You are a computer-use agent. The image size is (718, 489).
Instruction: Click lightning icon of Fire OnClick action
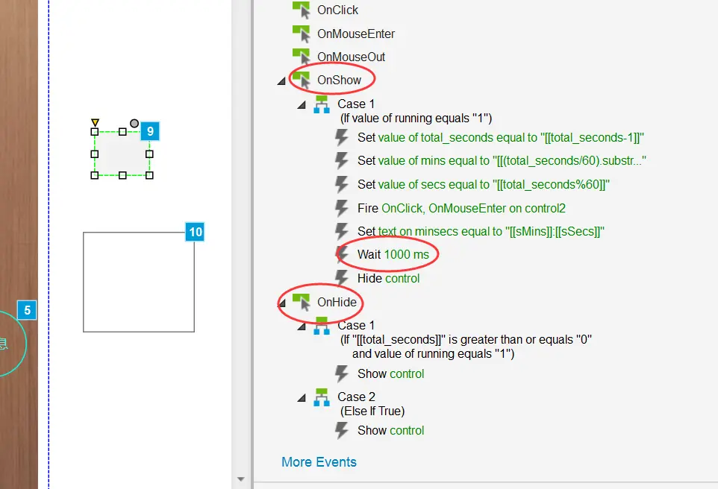click(342, 208)
